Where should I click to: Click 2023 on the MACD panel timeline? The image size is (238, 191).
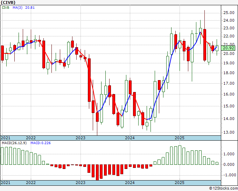click(x=80, y=183)
